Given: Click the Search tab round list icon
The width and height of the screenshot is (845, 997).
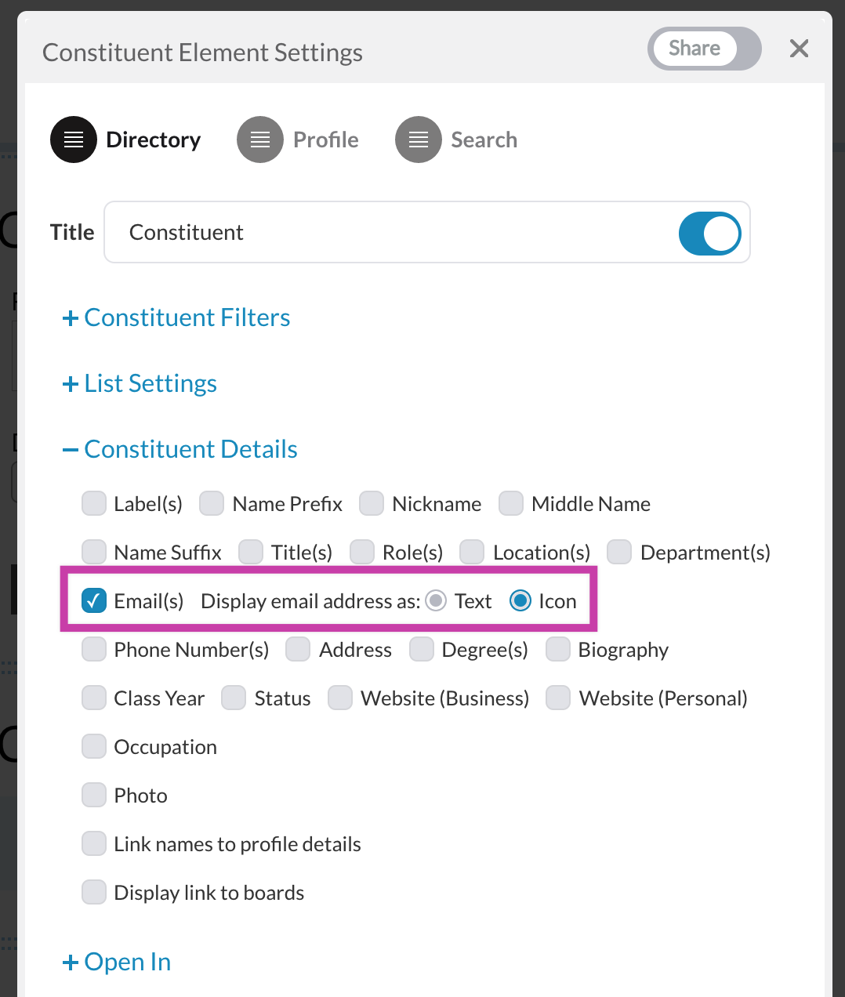Looking at the screenshot, I should pyautogui.click(x=419, y=140).
